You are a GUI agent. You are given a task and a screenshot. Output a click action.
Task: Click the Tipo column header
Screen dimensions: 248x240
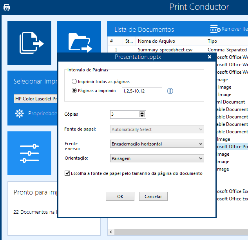coord(212,41)
